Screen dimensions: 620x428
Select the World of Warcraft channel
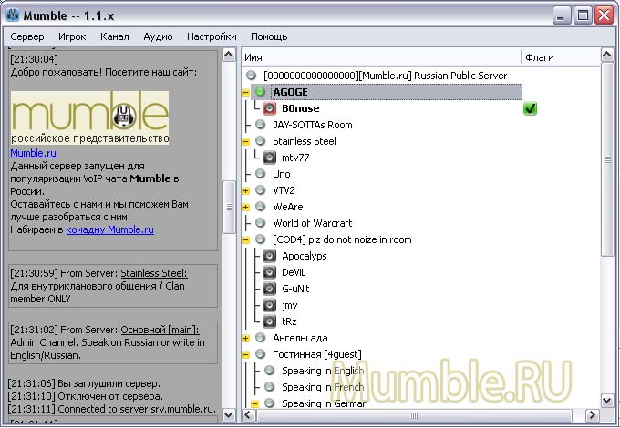(312, 223)
